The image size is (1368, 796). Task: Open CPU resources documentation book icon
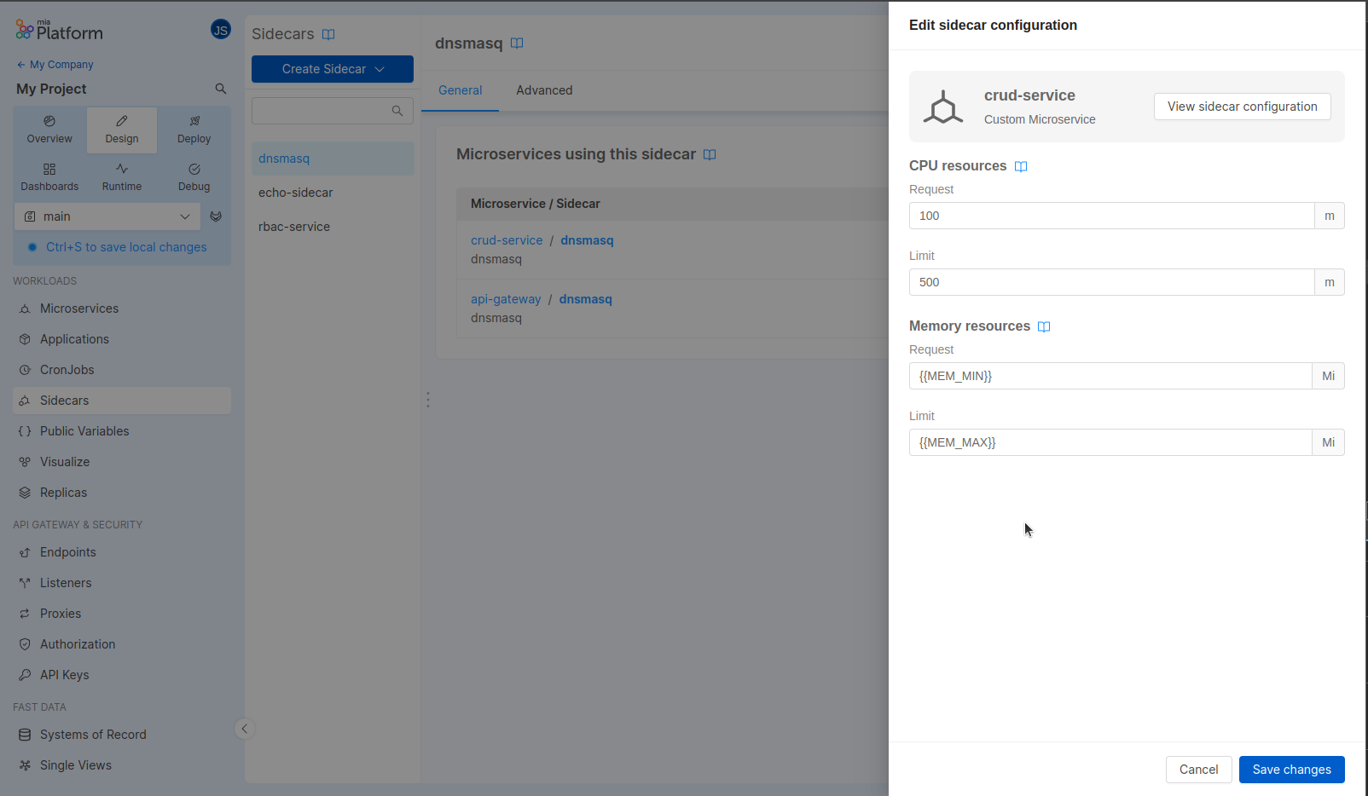tap(1021, 166)
